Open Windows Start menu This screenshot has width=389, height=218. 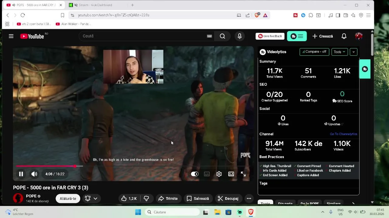[x=138, y=212]
